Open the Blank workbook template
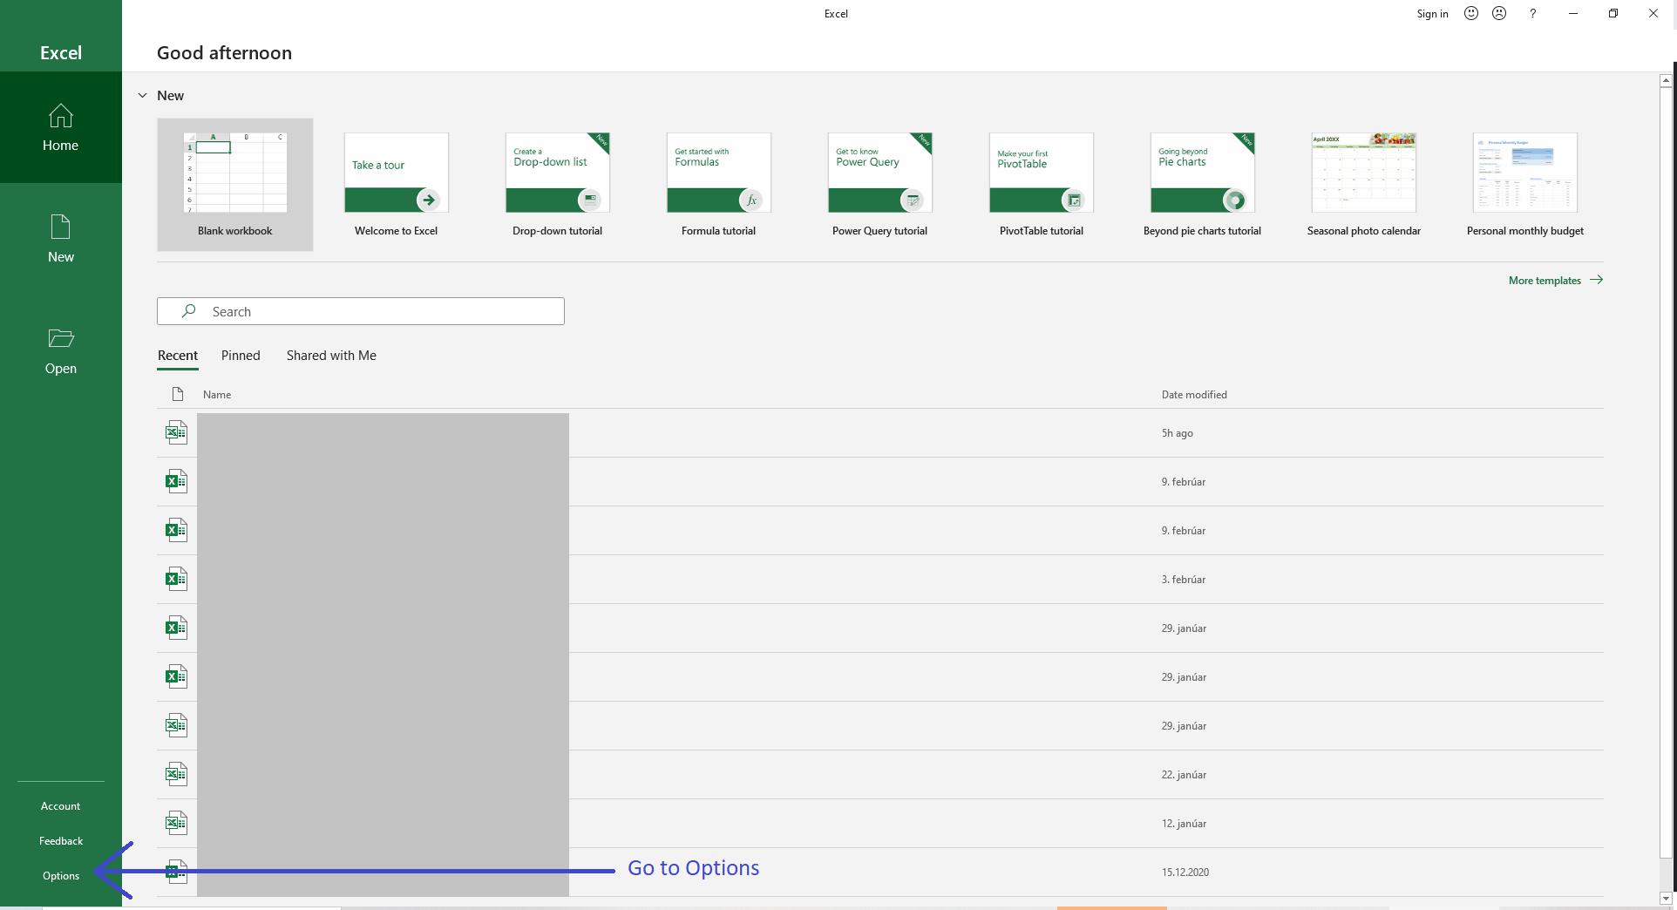This screenshot has height=910, width=1677. [x=235, y=185]
